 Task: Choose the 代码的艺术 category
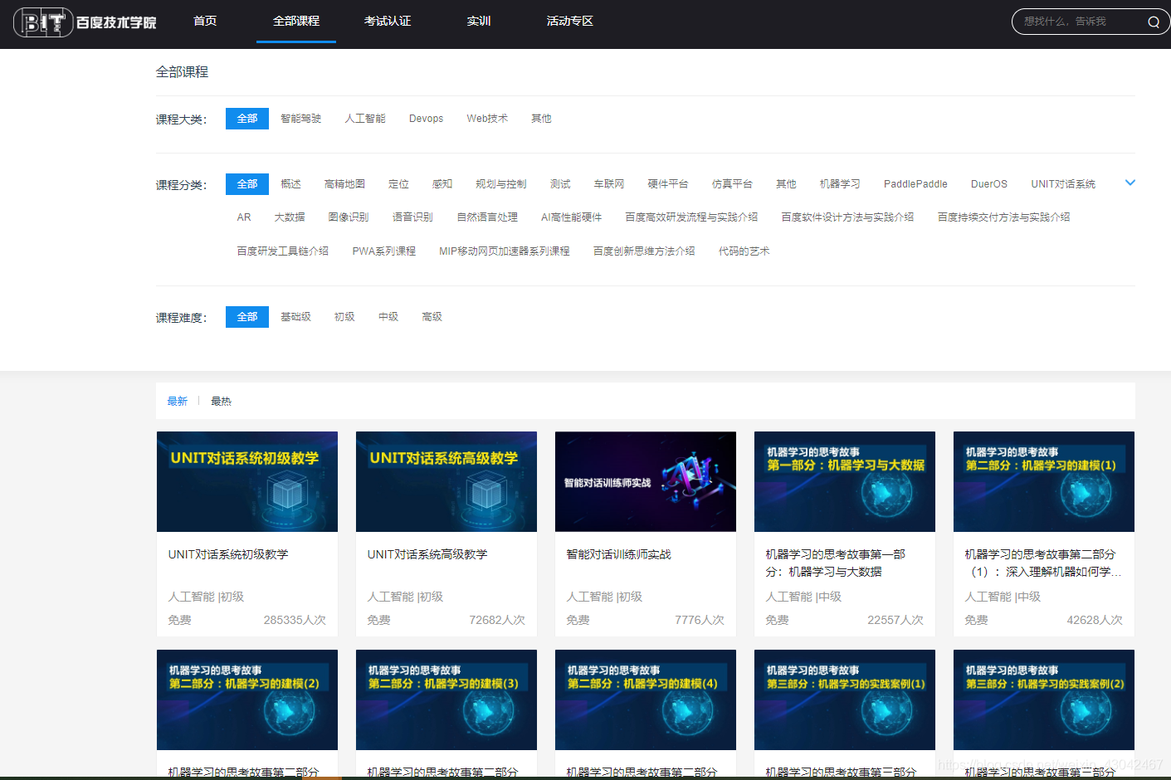744,251
